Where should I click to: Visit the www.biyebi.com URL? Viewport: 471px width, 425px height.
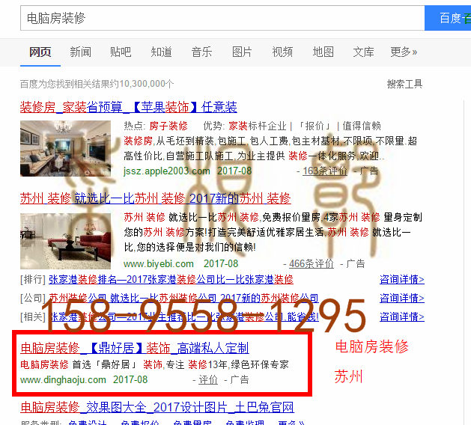click(x=159, y=264)
